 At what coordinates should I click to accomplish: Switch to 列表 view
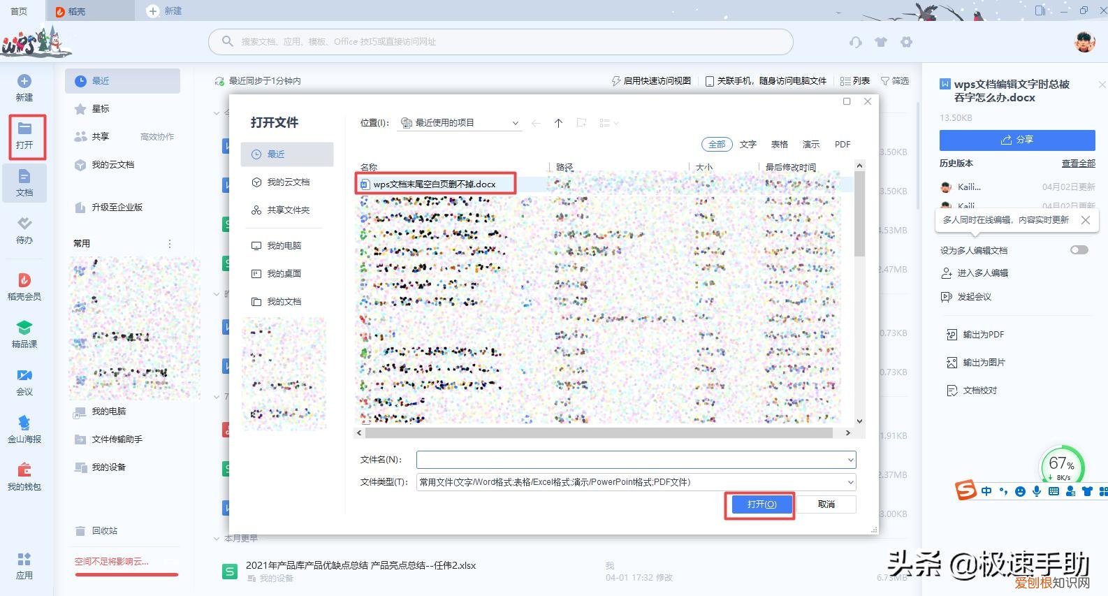(x=855, y=81)
